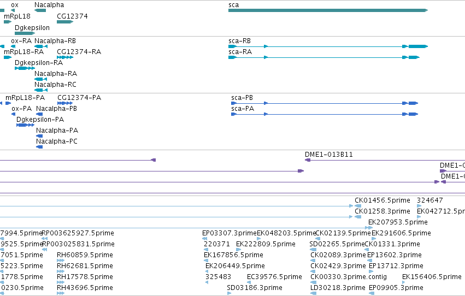Select the CK02139.5prime EST

317,239
